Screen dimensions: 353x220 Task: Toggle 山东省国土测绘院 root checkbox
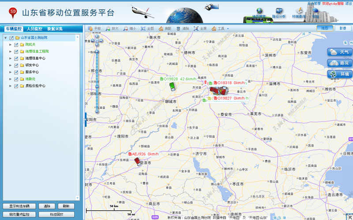(x=11, y=38)
